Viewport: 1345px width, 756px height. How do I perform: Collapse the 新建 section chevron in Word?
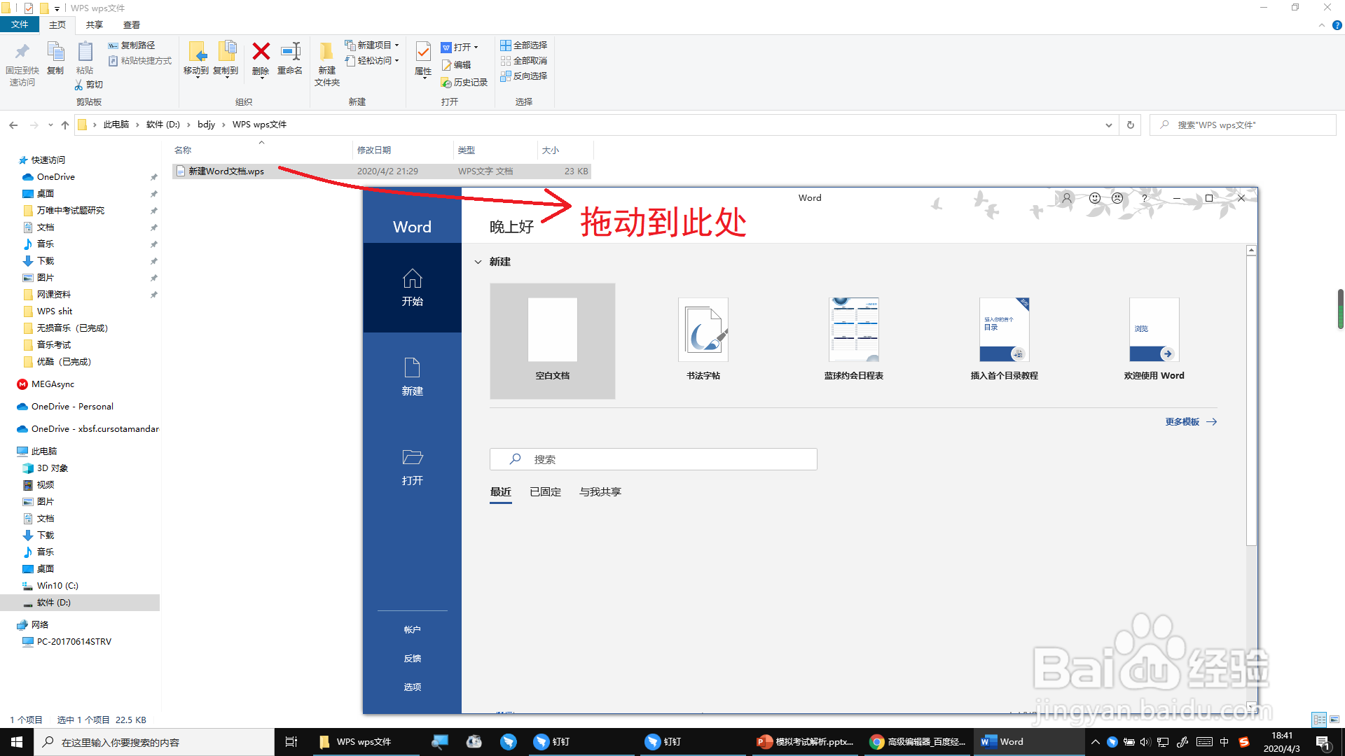click(x=478, y=262)
